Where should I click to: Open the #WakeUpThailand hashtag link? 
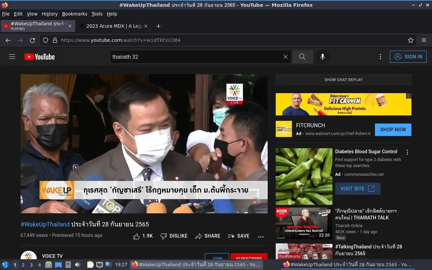[45, 224]
